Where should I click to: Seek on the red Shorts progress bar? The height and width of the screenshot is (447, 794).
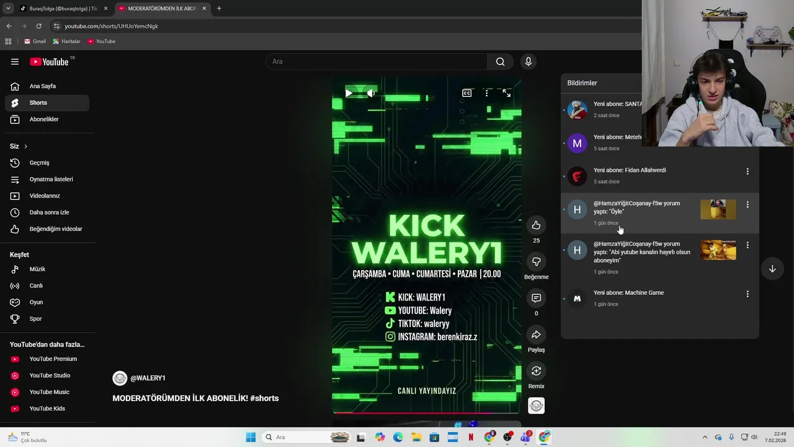426,412
